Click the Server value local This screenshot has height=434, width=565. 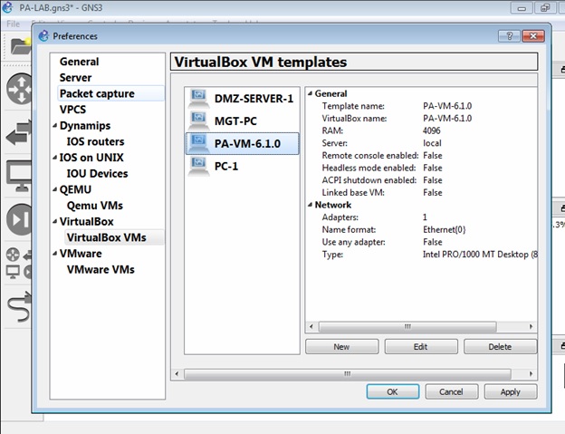[432, 143]
